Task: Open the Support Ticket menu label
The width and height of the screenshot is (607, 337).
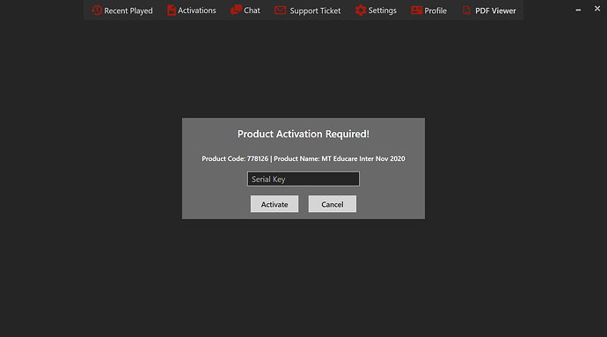Action: tap(315, 11)
